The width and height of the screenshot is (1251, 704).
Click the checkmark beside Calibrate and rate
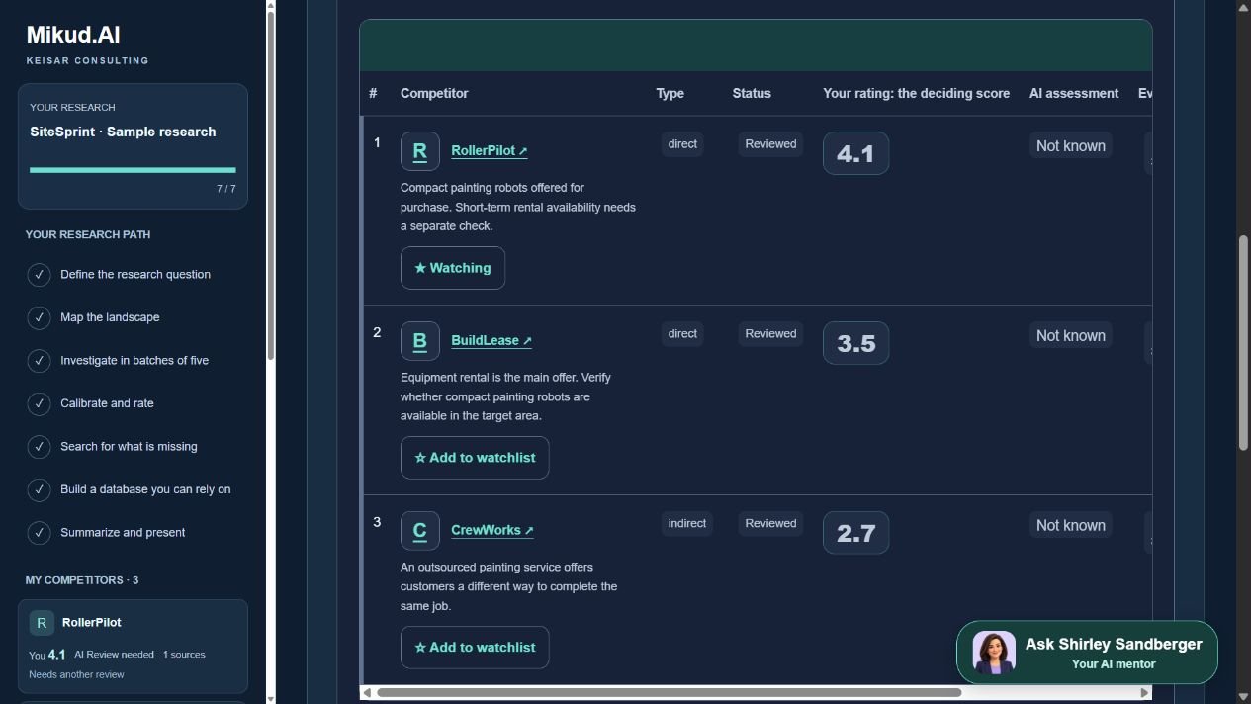pos(39,403)
